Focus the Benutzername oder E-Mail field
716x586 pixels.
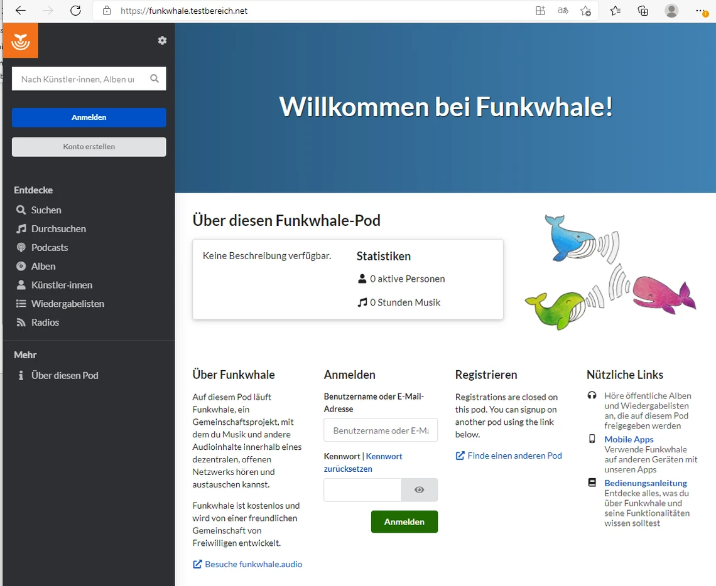point(381,431)
